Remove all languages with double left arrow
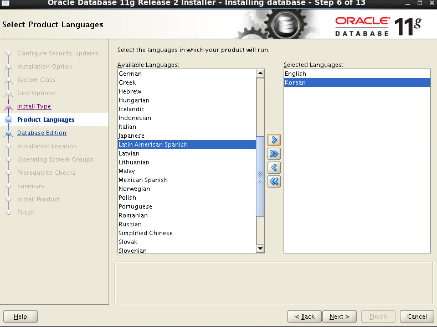437x327 pixels. pyautogui.click(x=274, y=181)
